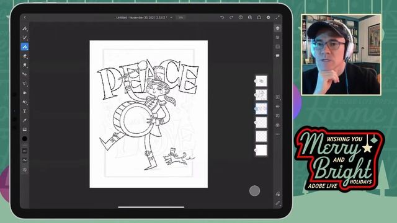Screen dimensions: 397x223
Task: Open the comments panel icon
Action: click(277, 56)
